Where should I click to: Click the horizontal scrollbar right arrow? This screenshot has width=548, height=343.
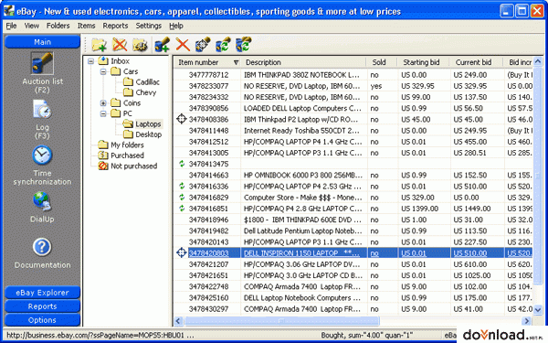click(x=526, y=321)
